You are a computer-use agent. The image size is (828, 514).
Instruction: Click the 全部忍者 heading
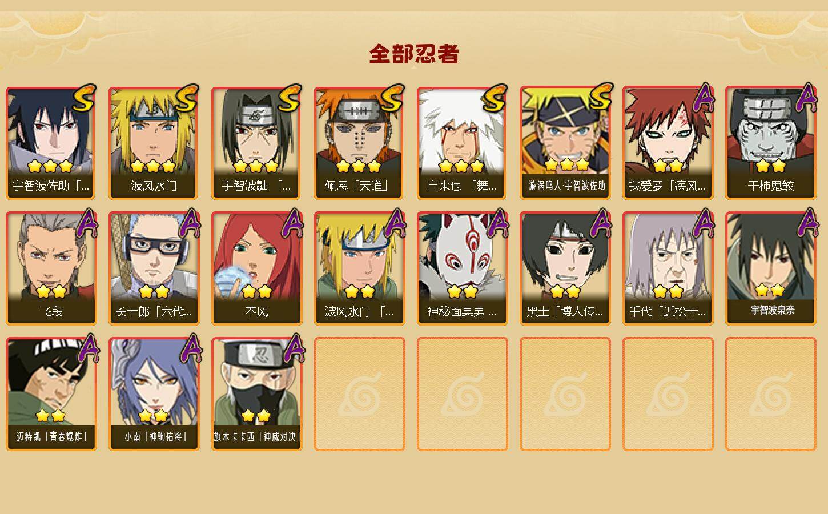coord(414,54)
